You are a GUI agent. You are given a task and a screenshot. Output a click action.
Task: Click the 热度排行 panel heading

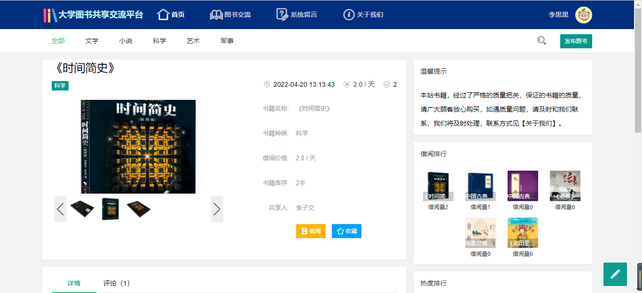click(433, 283)
